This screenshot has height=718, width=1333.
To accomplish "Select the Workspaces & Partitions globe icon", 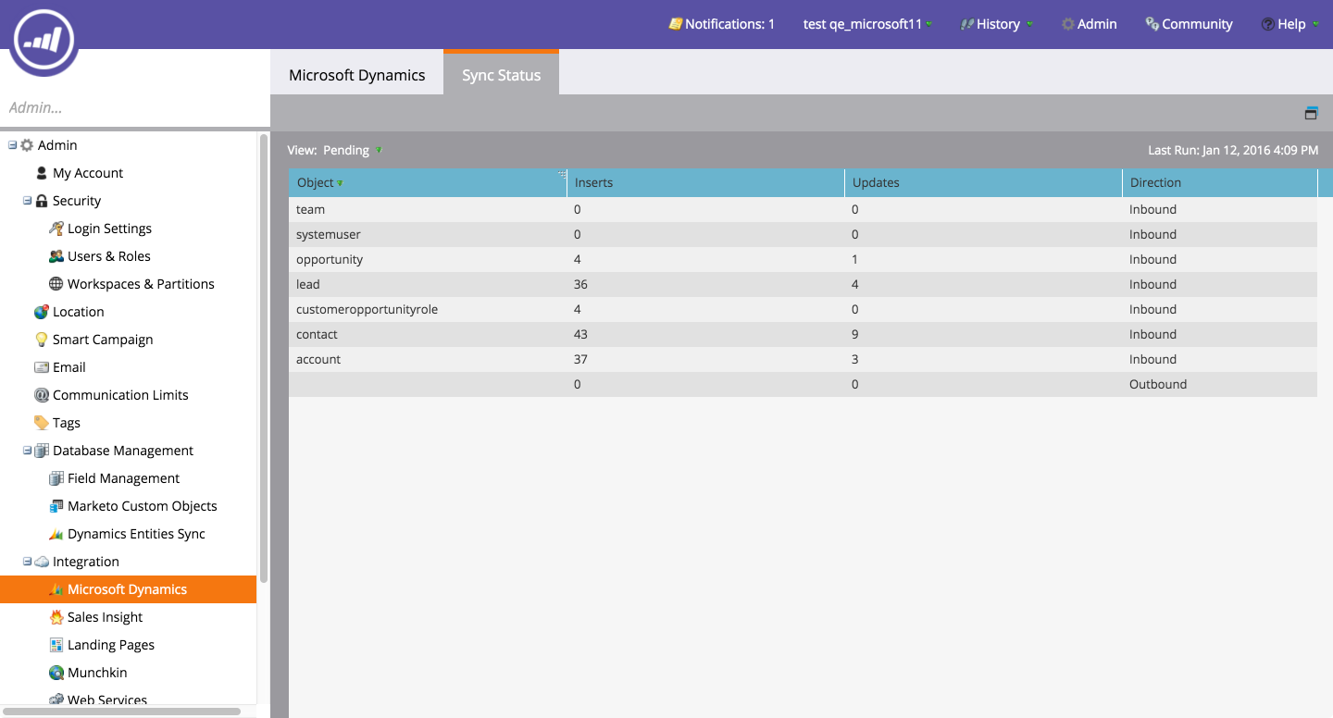I will (56, 284).
